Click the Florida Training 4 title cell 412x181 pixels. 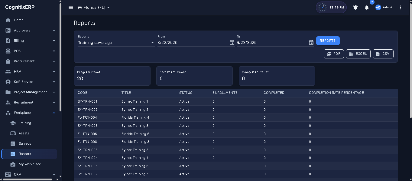point(135,117)
